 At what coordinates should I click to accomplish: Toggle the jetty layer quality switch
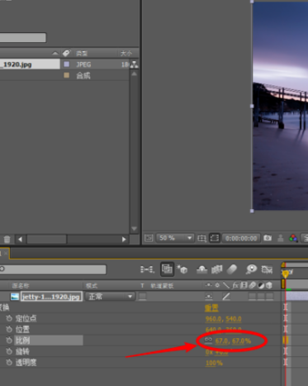[x=226, y=297]
